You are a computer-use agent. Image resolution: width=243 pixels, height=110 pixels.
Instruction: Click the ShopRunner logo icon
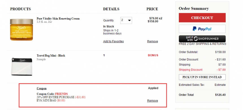tap(196, 39)
